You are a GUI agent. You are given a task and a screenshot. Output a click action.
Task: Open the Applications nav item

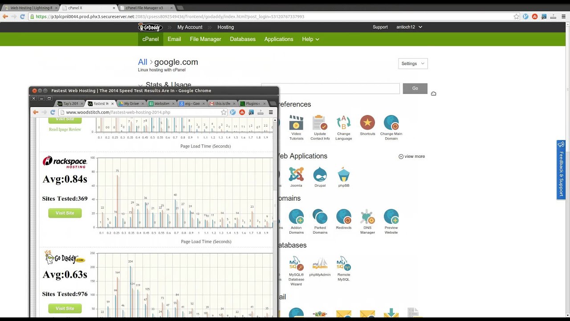279,39
